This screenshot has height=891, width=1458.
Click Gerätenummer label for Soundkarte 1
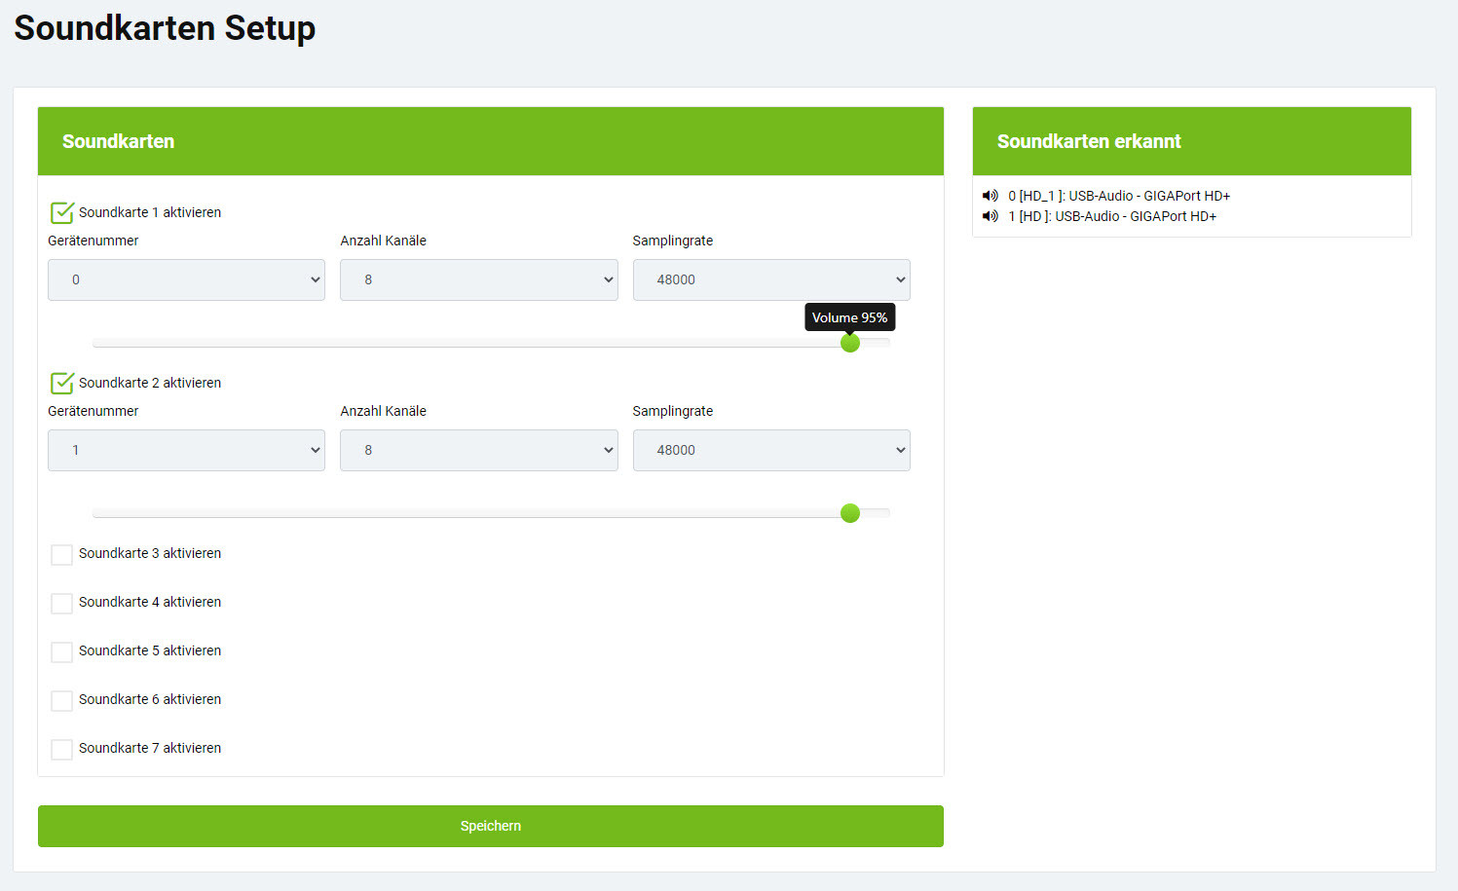[93, 241]
